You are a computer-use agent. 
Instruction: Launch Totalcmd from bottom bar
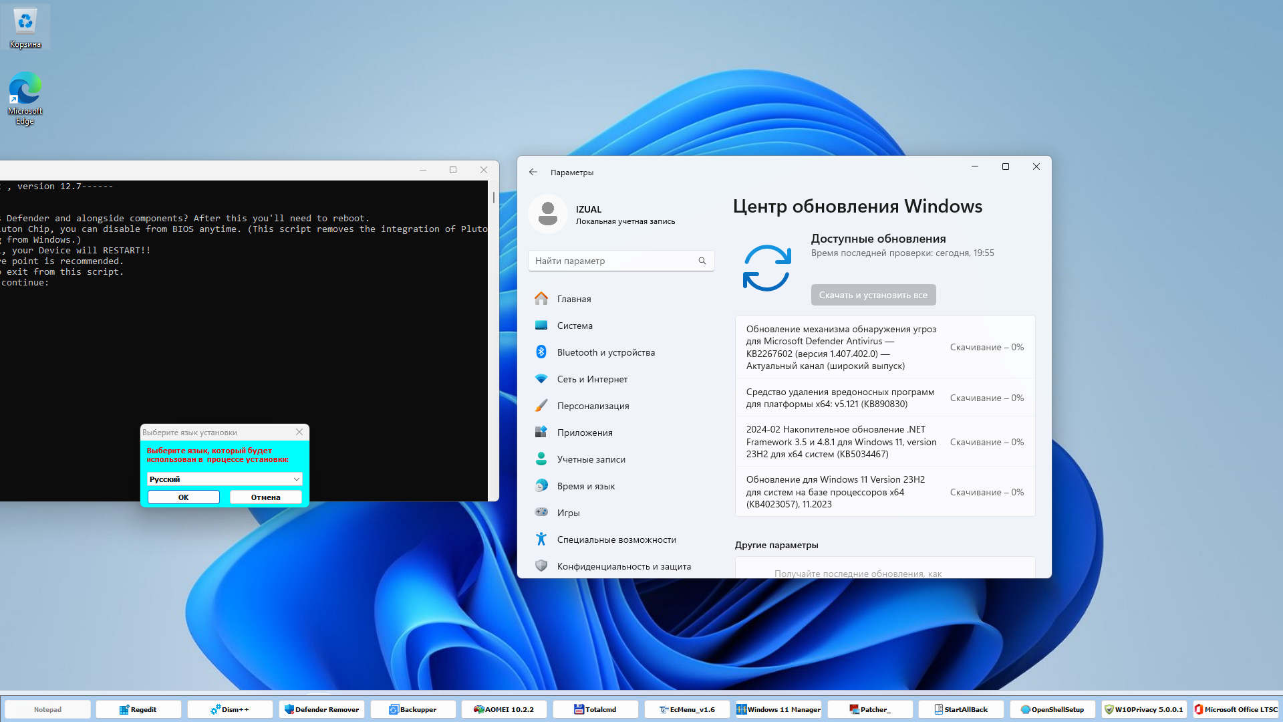[x=595, y=709]
